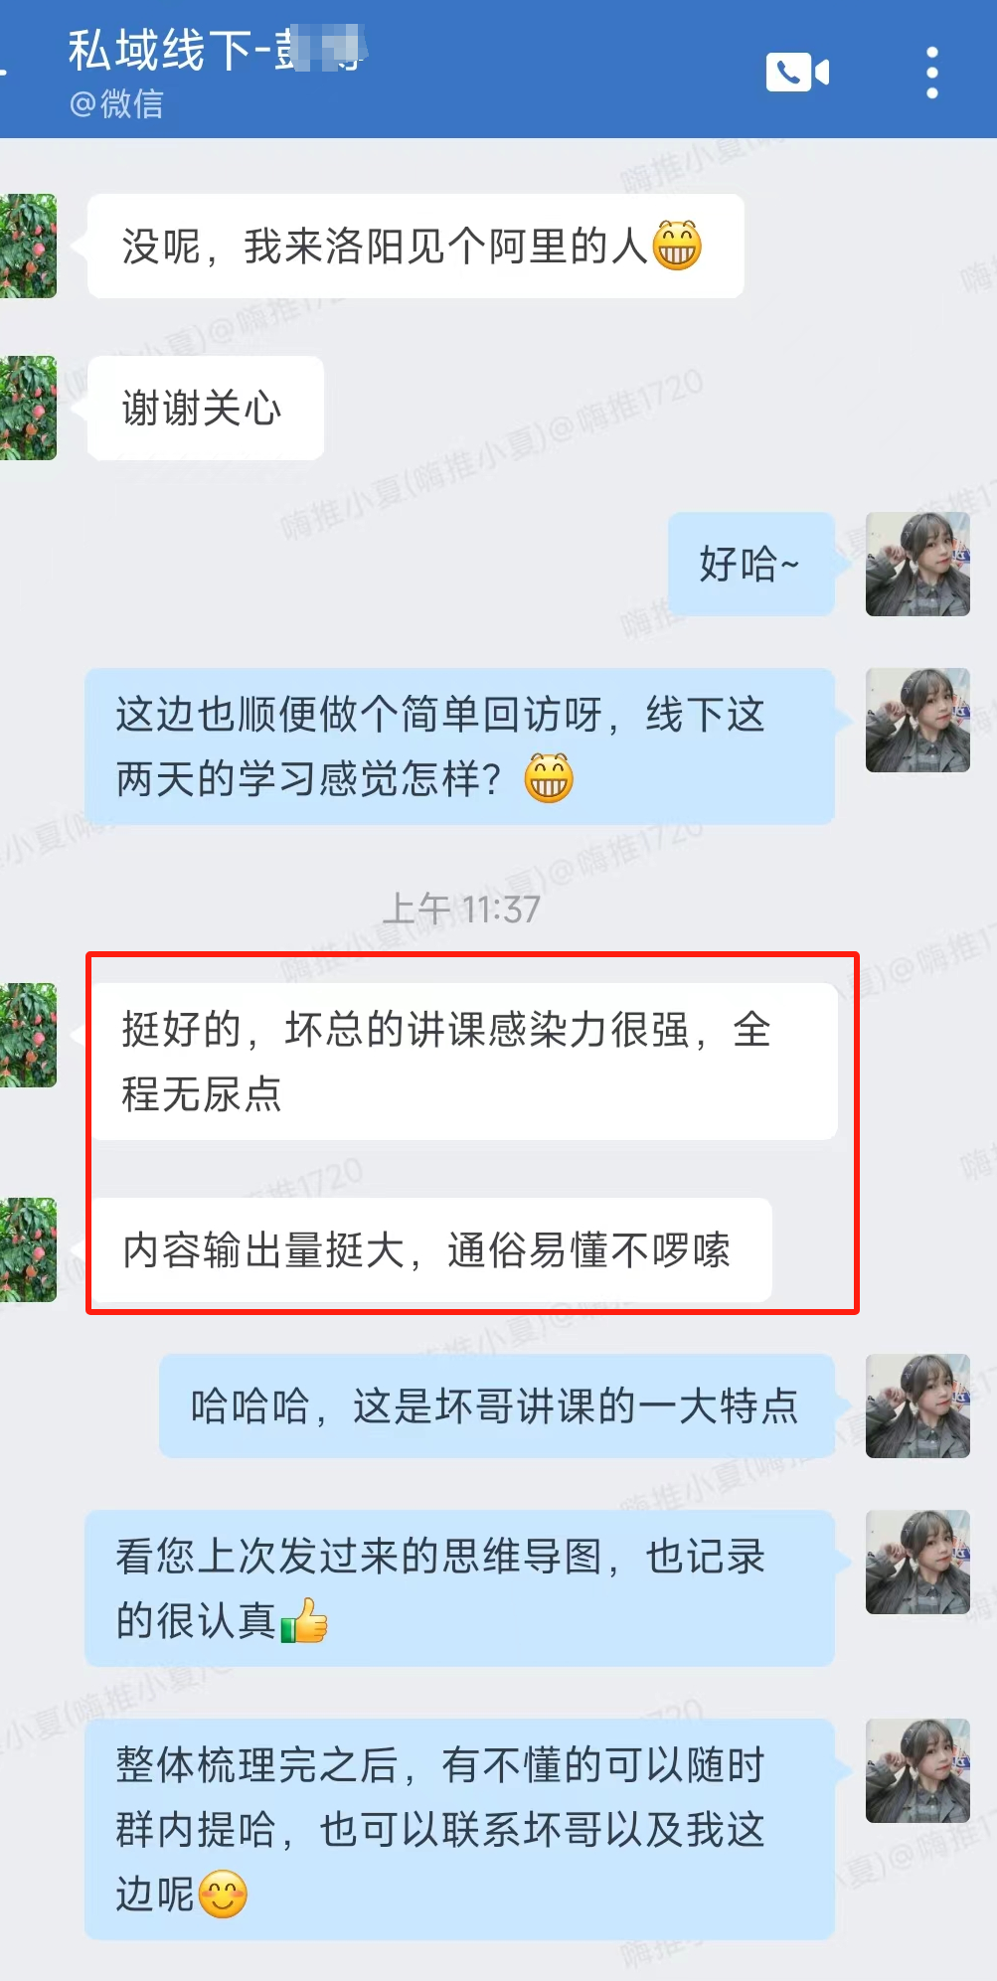Viewport: 997px width, 1981px height.
Task: Select the message 挺好的，坏总的讲课感染力很强
Action: pos(464,1061)
